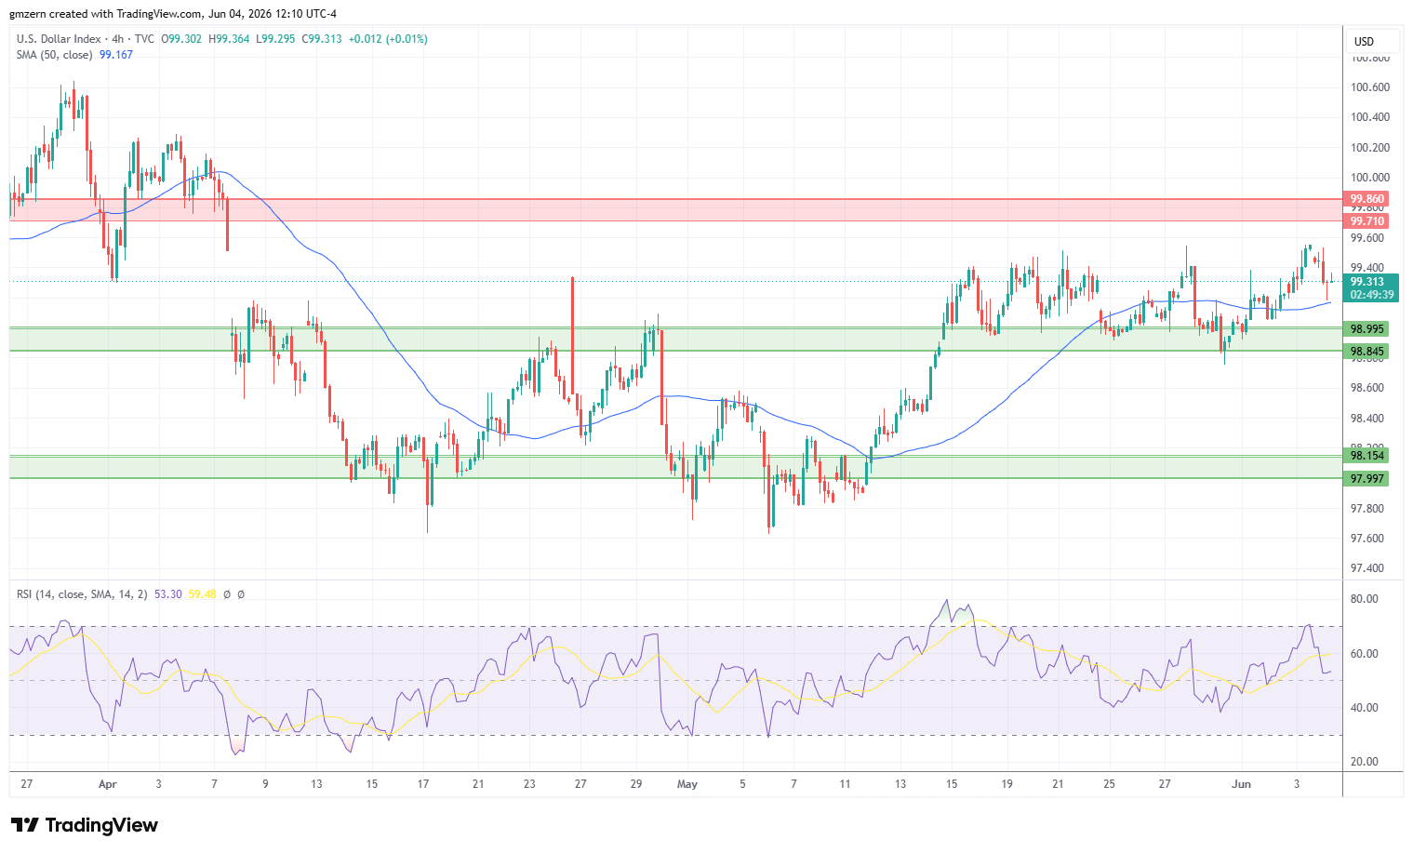Click the 97.400 price axis tick
Screen dimensions: 1413x853
[1366, 568]
